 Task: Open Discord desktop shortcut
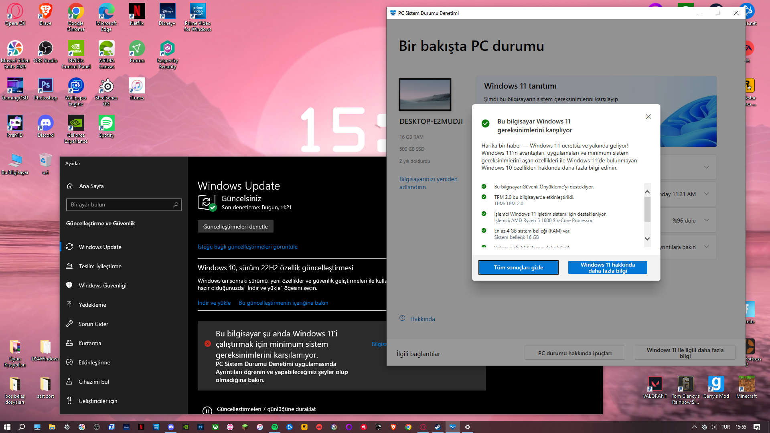(x=45, y=123)
